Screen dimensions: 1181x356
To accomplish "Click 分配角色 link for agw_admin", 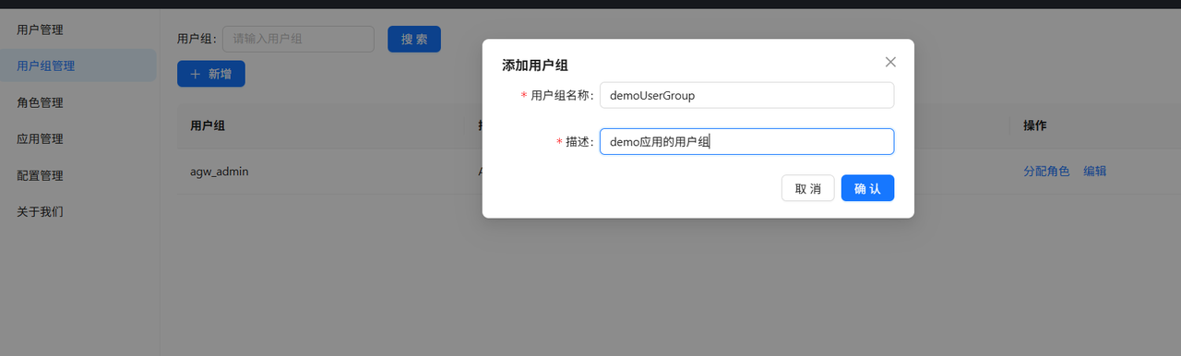I will [x=1046, y=172].
